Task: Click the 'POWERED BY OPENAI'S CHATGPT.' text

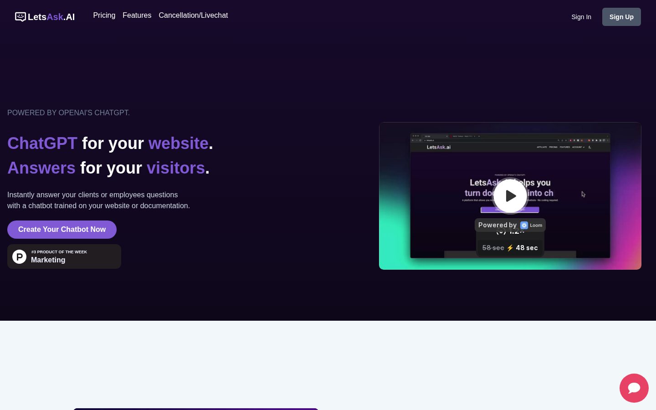Action: (x=68, y=113)
